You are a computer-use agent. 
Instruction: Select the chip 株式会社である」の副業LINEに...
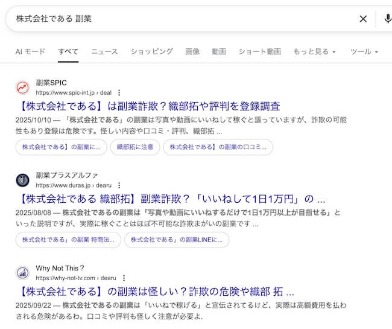[x=177, y=240]
